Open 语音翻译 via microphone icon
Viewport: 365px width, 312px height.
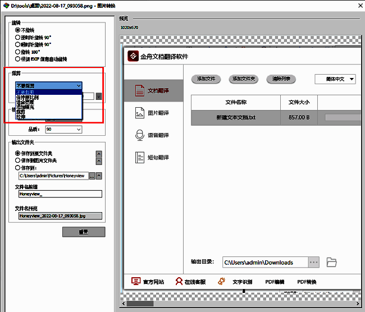pyautogui.click(x=139, y=135)
